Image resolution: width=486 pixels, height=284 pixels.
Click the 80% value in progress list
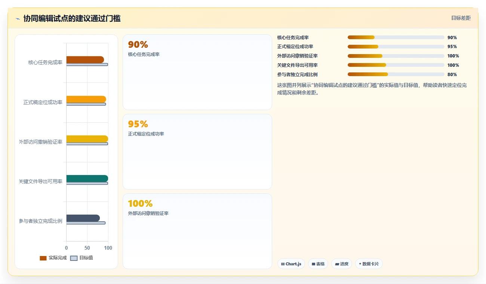coord(452,74)
